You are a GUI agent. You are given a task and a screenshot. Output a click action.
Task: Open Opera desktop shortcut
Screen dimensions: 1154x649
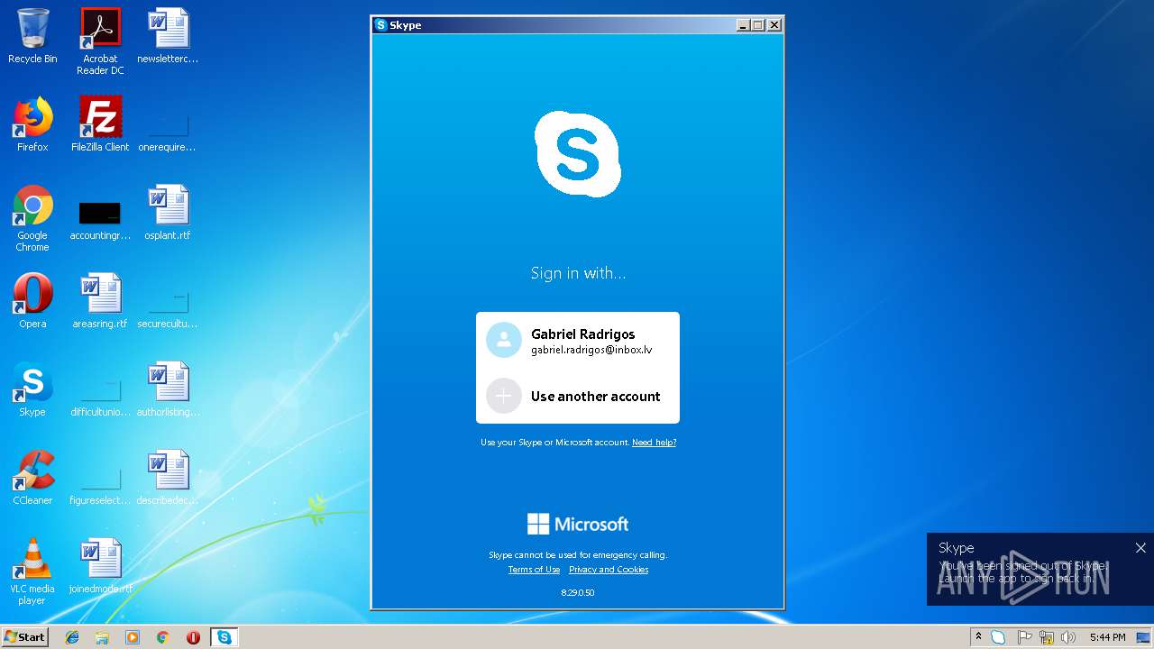coord(32,301)
